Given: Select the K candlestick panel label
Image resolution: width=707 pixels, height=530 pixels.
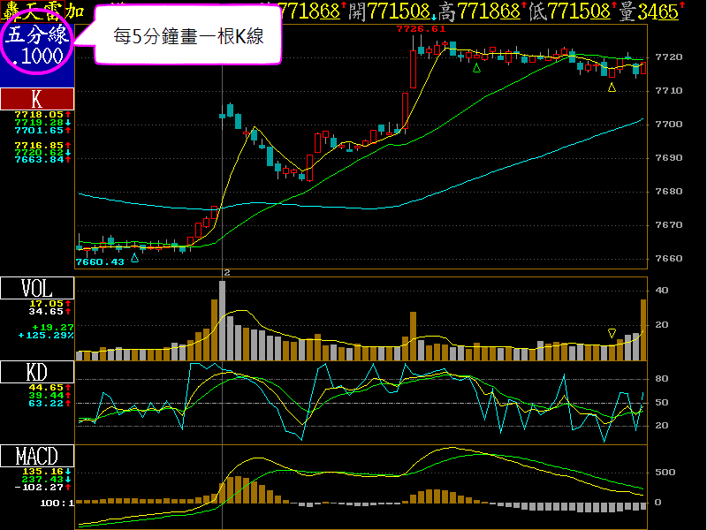Looking at the screenshot, I should [37, 98].
